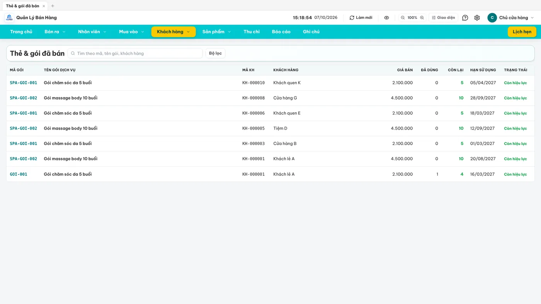Open the Giao diện layout options
The width and height of the screenshot is (541, 304).
(443, 18)
